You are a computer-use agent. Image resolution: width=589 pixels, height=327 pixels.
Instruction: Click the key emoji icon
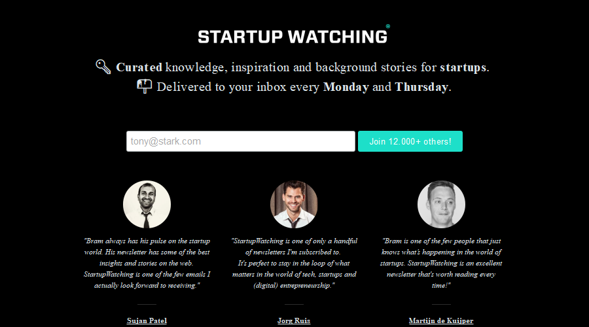(x=103, y=67)
